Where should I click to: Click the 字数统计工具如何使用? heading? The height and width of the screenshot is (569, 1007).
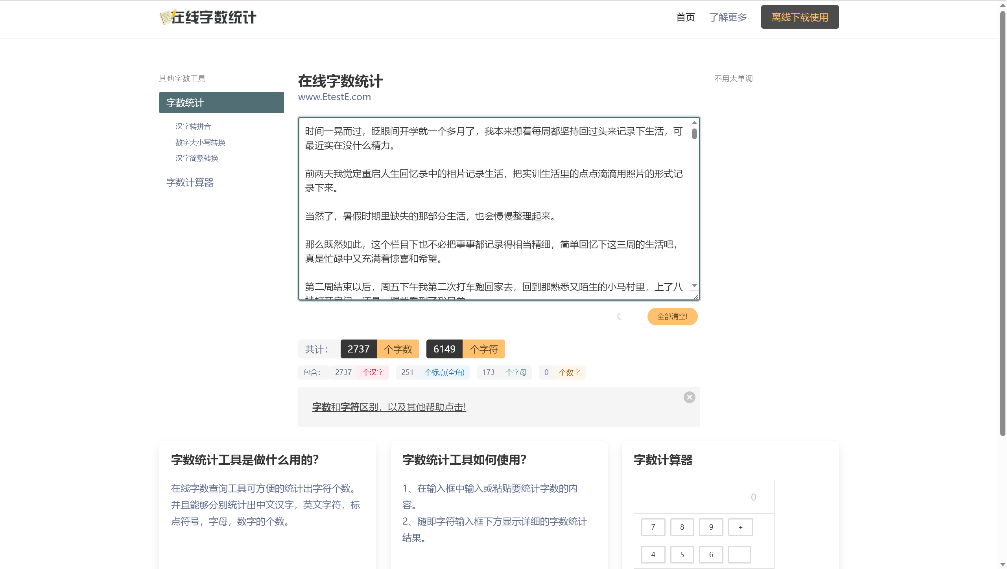[x=464, y=460]
